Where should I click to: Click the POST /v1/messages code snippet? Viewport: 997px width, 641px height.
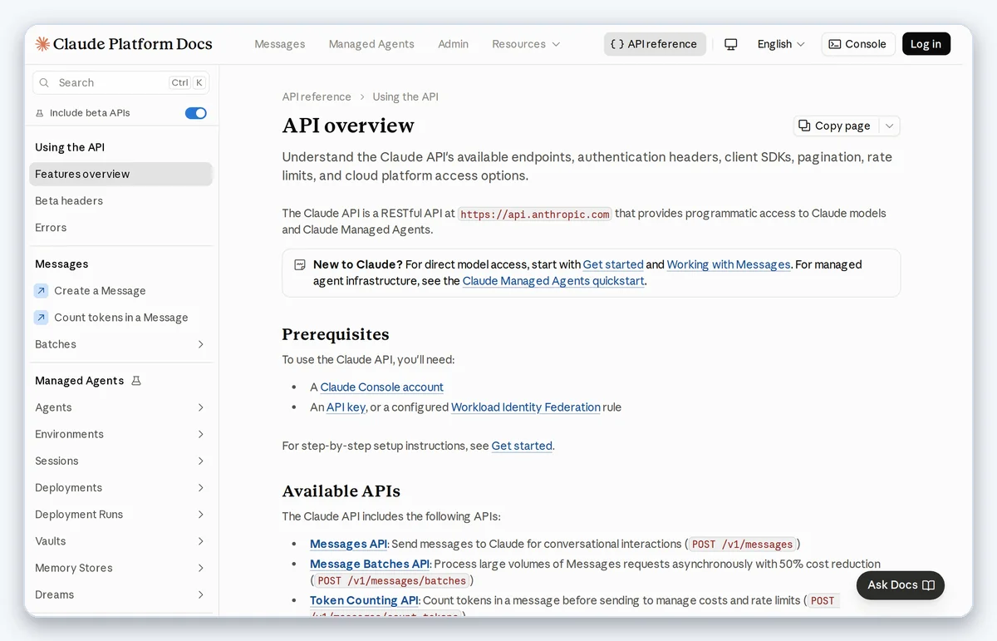(743, 545)
